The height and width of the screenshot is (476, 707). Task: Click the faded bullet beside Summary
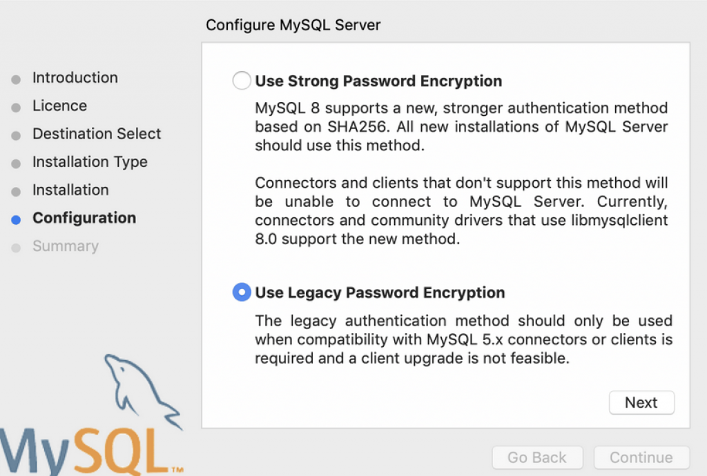point(17,248)
